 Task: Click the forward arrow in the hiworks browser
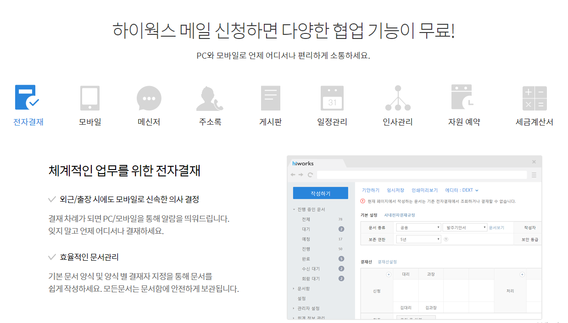coord(301,175)
